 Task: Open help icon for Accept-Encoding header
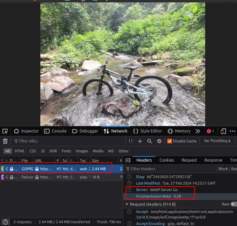(x=129, y=223)
